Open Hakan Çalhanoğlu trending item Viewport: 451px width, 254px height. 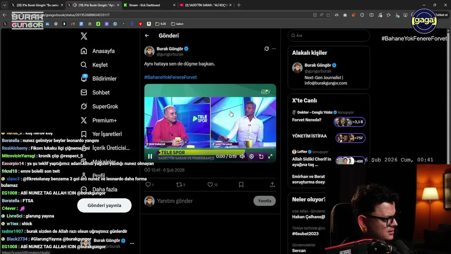click(x=308, y=217)
